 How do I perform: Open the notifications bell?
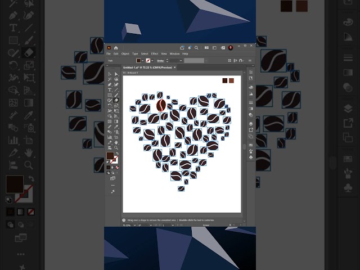[x=190, y=48]
